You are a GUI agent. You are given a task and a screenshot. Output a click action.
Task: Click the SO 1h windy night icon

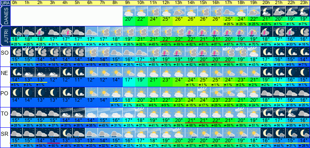click(29, 52)
